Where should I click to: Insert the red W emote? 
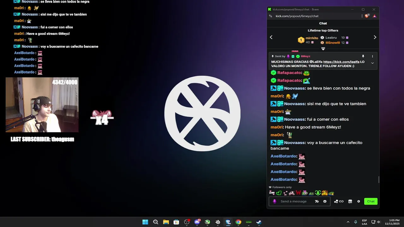[298, 193]
